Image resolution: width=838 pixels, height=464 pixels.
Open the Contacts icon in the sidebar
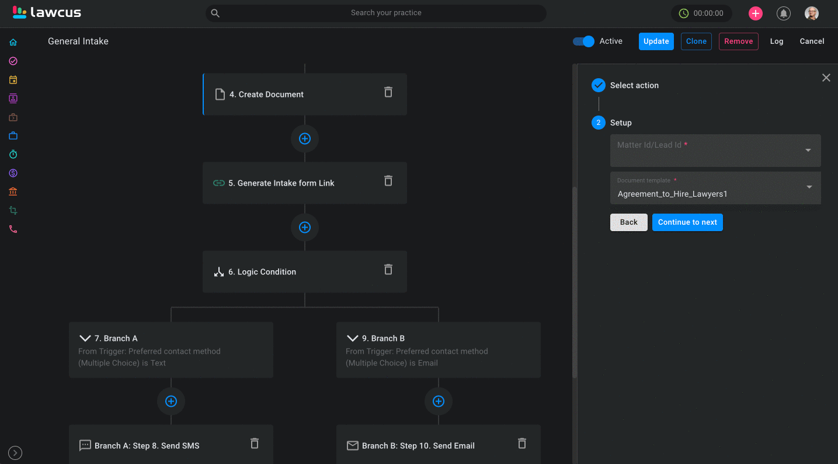point(13,98)
